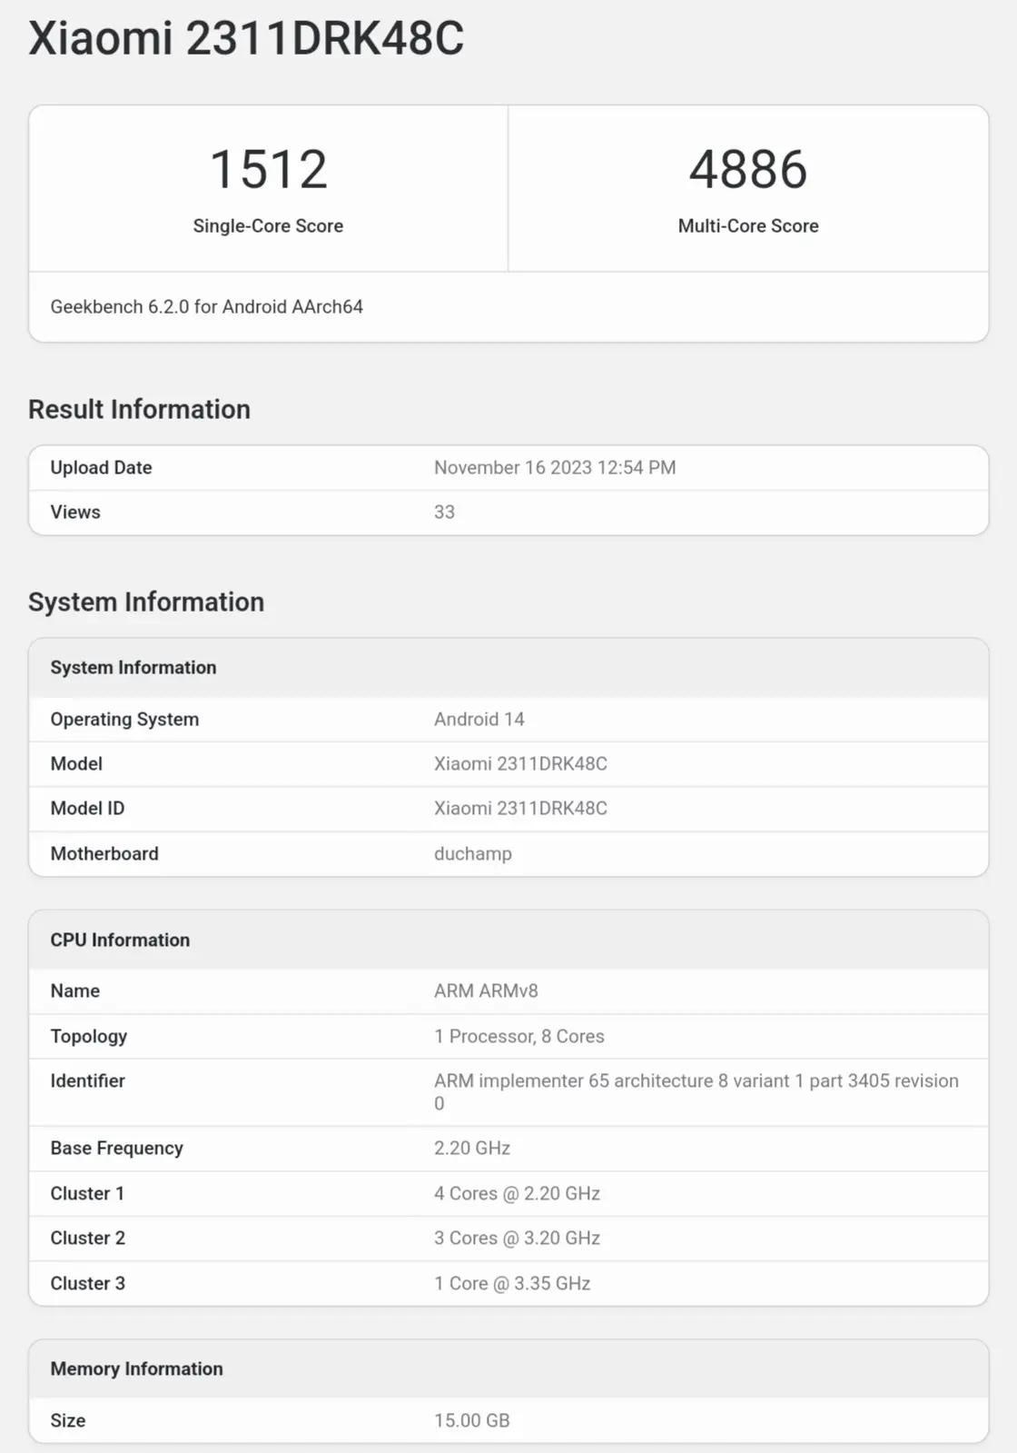The image size is (1017, 1453).
Task: Click the Model ID value Xiaomi 2311DRK48C
Action: [x=520, y=809]
